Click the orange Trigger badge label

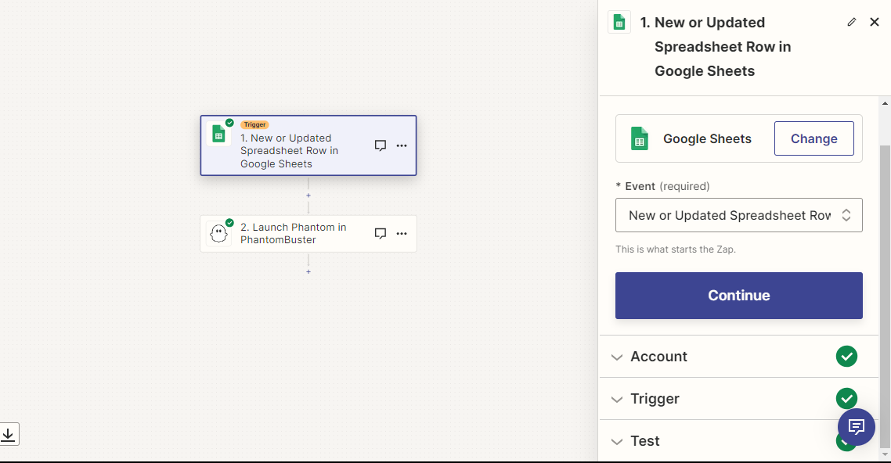tap(254, 125)
